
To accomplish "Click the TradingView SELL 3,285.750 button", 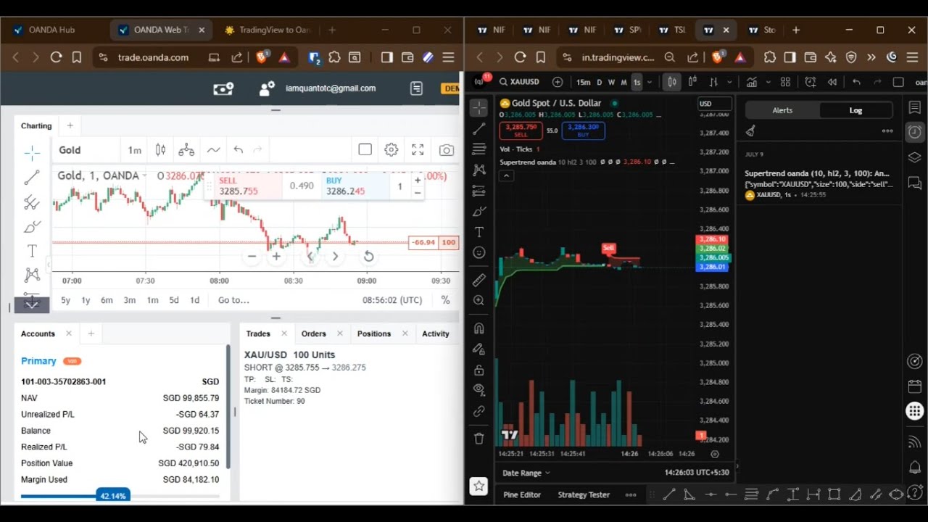I will point(521,130).
